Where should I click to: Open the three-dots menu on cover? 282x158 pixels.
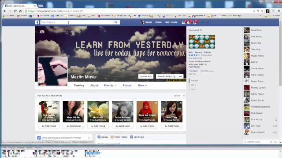pyautogui.click(x=180, y=76)
